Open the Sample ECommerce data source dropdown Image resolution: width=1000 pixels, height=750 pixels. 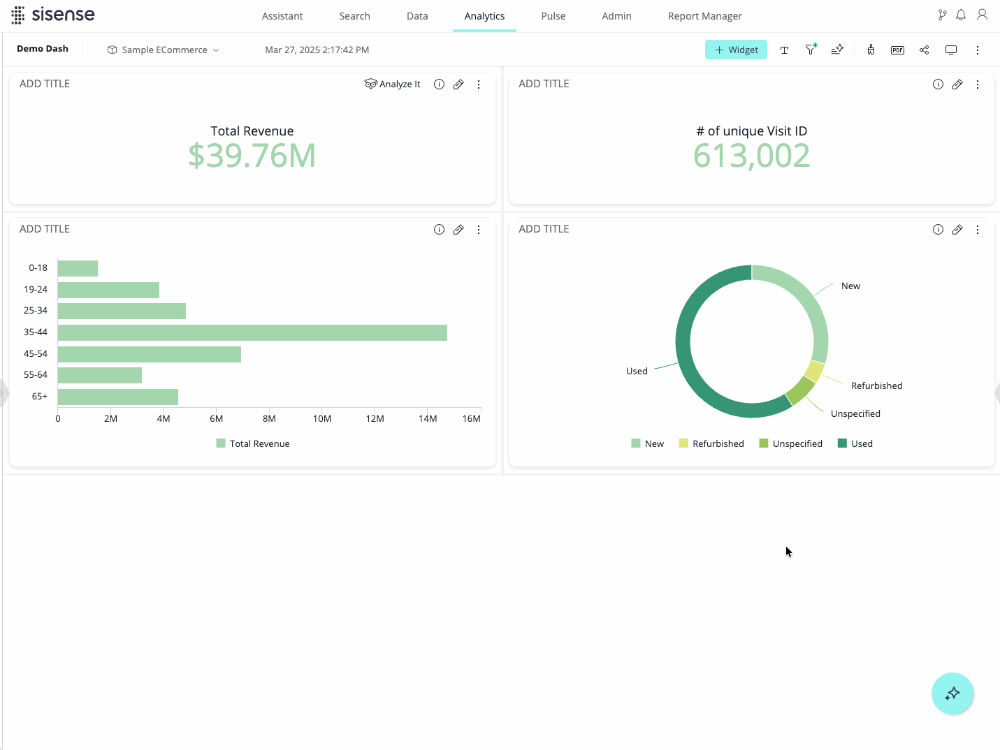[164, 50]
